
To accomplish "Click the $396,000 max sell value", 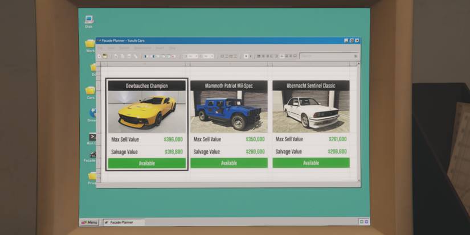I will 173,139.
